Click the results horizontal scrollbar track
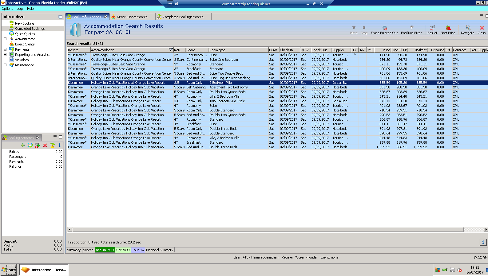The height and width of the screenshot is (276, 488). [x=268, y=230]
